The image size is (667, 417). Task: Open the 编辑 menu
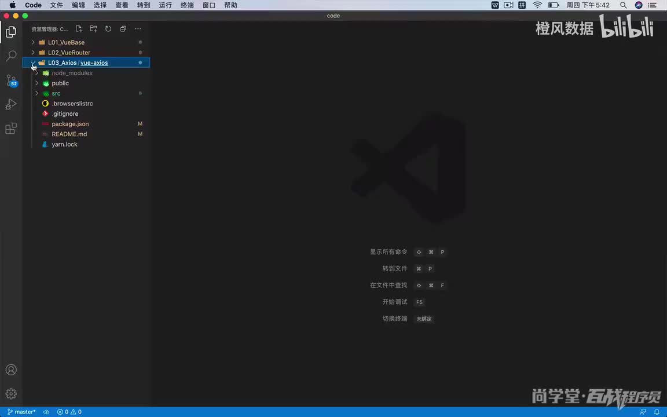click(x=78, y=5)
